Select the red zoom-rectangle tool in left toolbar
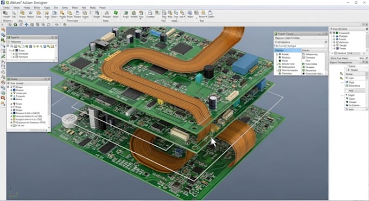The width and height of the screenshot is (369, 201). 3,98
